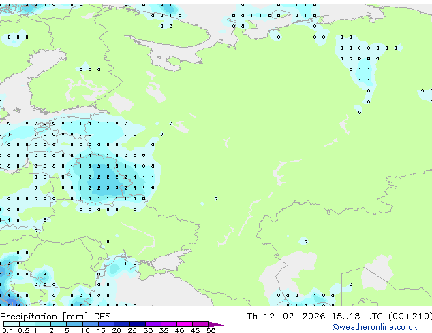Click the '0.1' legend scale label
The image size is (432, 333).
click(x=7, y=330)
